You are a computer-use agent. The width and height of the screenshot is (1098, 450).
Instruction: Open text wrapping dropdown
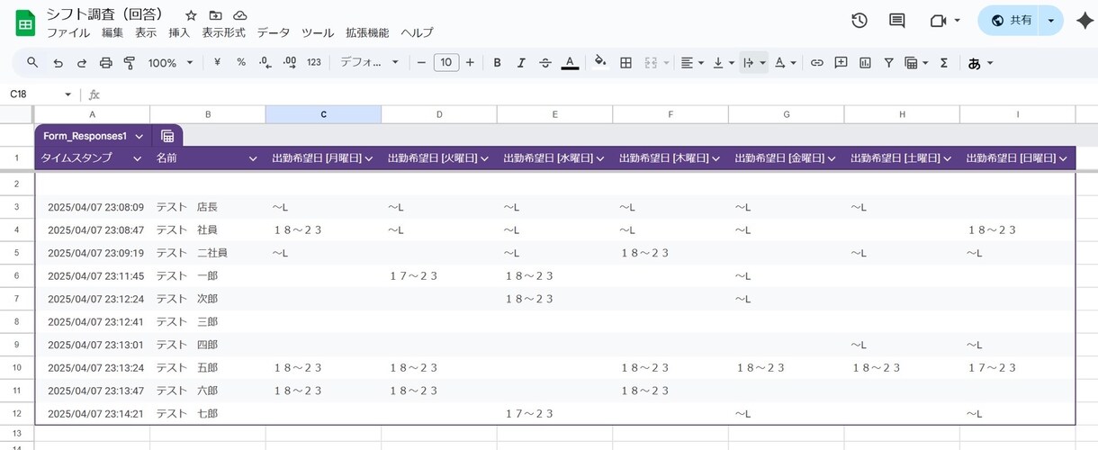pyautogui.click(x=753, y=63)
